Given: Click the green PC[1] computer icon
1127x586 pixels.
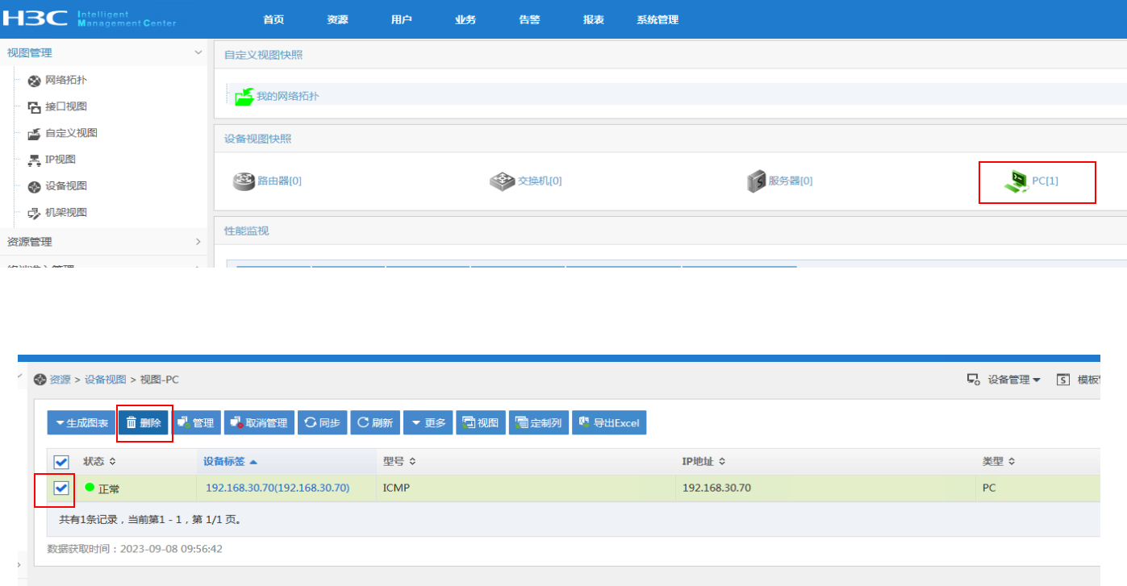Looking at the screenshot, I should coord(1016,182).
